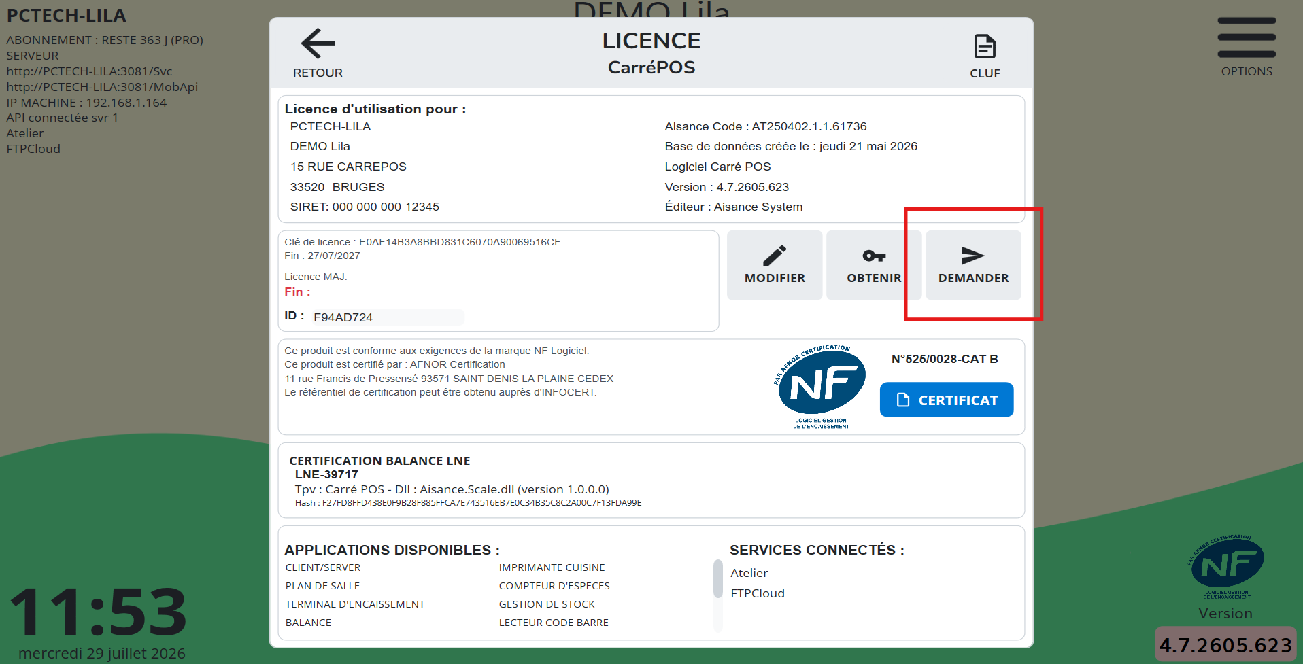The height and width of the screenshot is (664, 1303).
Task: Click 'PLAN DE SALLE' in applications list
Action: tap(322, 586)
